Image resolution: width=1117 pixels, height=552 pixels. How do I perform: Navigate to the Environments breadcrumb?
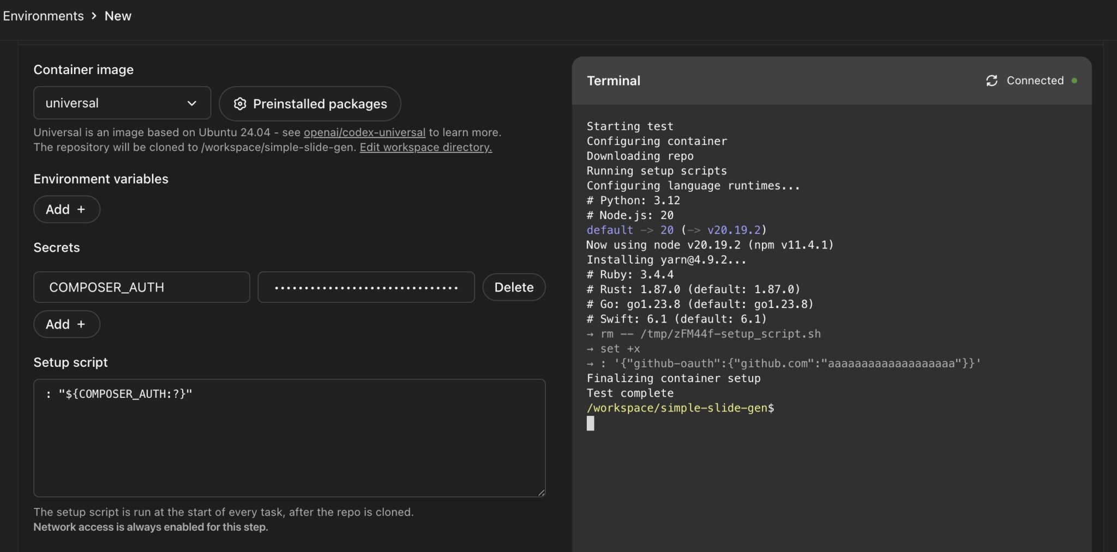[x=44, y=16]
